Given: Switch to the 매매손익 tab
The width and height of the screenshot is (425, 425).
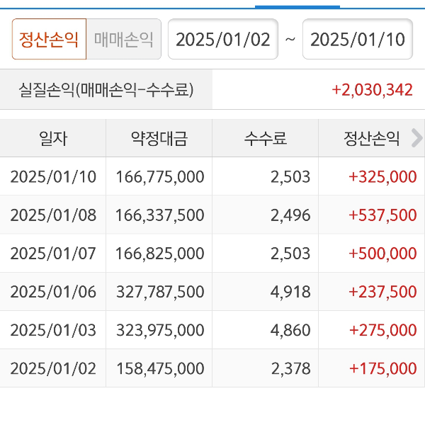Looking at the screenshot, I should 123,39.
